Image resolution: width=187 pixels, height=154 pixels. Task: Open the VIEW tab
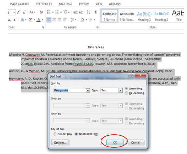(x=99, y=4)
